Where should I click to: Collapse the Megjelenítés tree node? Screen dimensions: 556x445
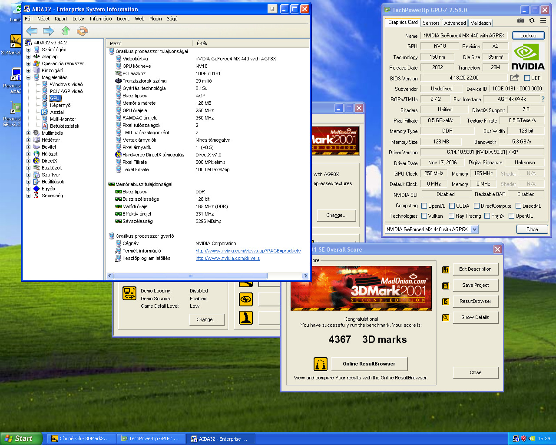29,77
